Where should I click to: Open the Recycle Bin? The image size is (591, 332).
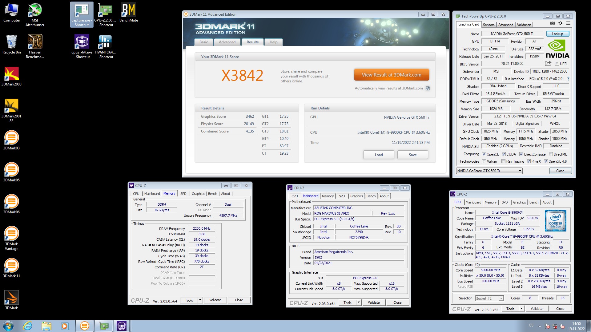(12, 45)
